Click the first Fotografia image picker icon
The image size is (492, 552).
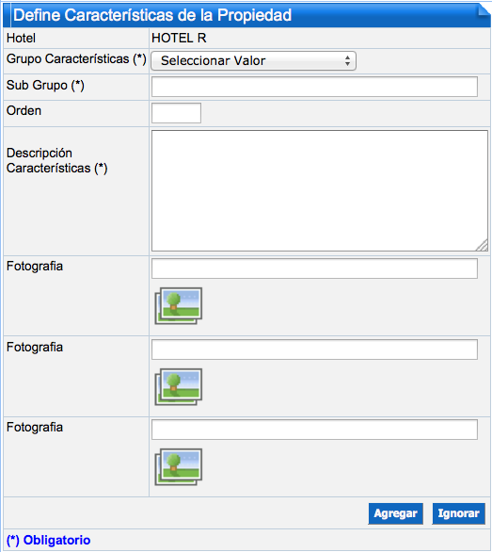(179, 305)
